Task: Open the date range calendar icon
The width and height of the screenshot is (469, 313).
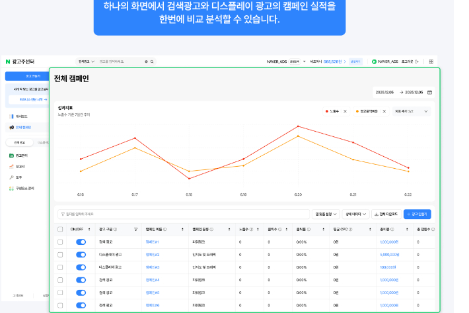Action: (x=429, y=93)
